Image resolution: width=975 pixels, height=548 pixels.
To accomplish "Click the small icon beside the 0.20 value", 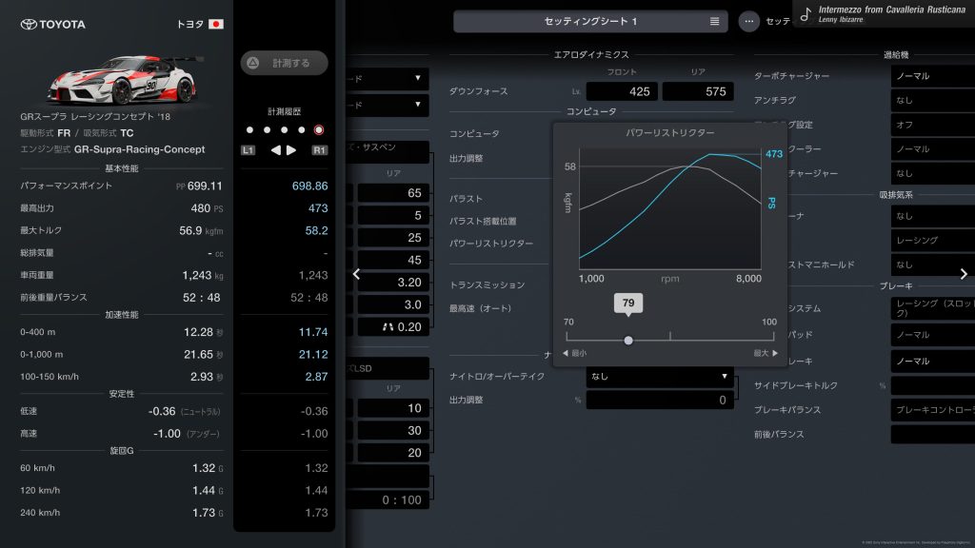I will (388, 327).
